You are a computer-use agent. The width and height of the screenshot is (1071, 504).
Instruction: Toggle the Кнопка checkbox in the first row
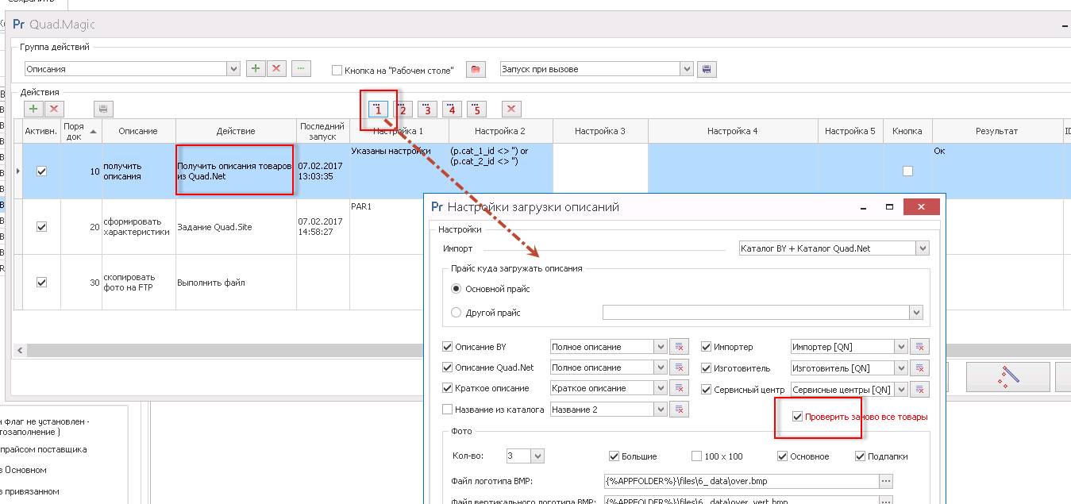pos(907,171)
